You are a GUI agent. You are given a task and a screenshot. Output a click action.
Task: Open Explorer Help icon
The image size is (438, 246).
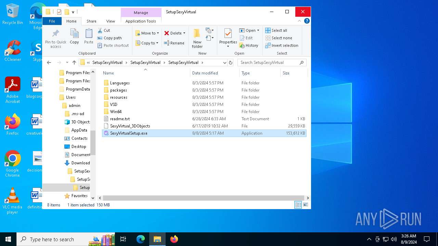[x=307, y=21]
